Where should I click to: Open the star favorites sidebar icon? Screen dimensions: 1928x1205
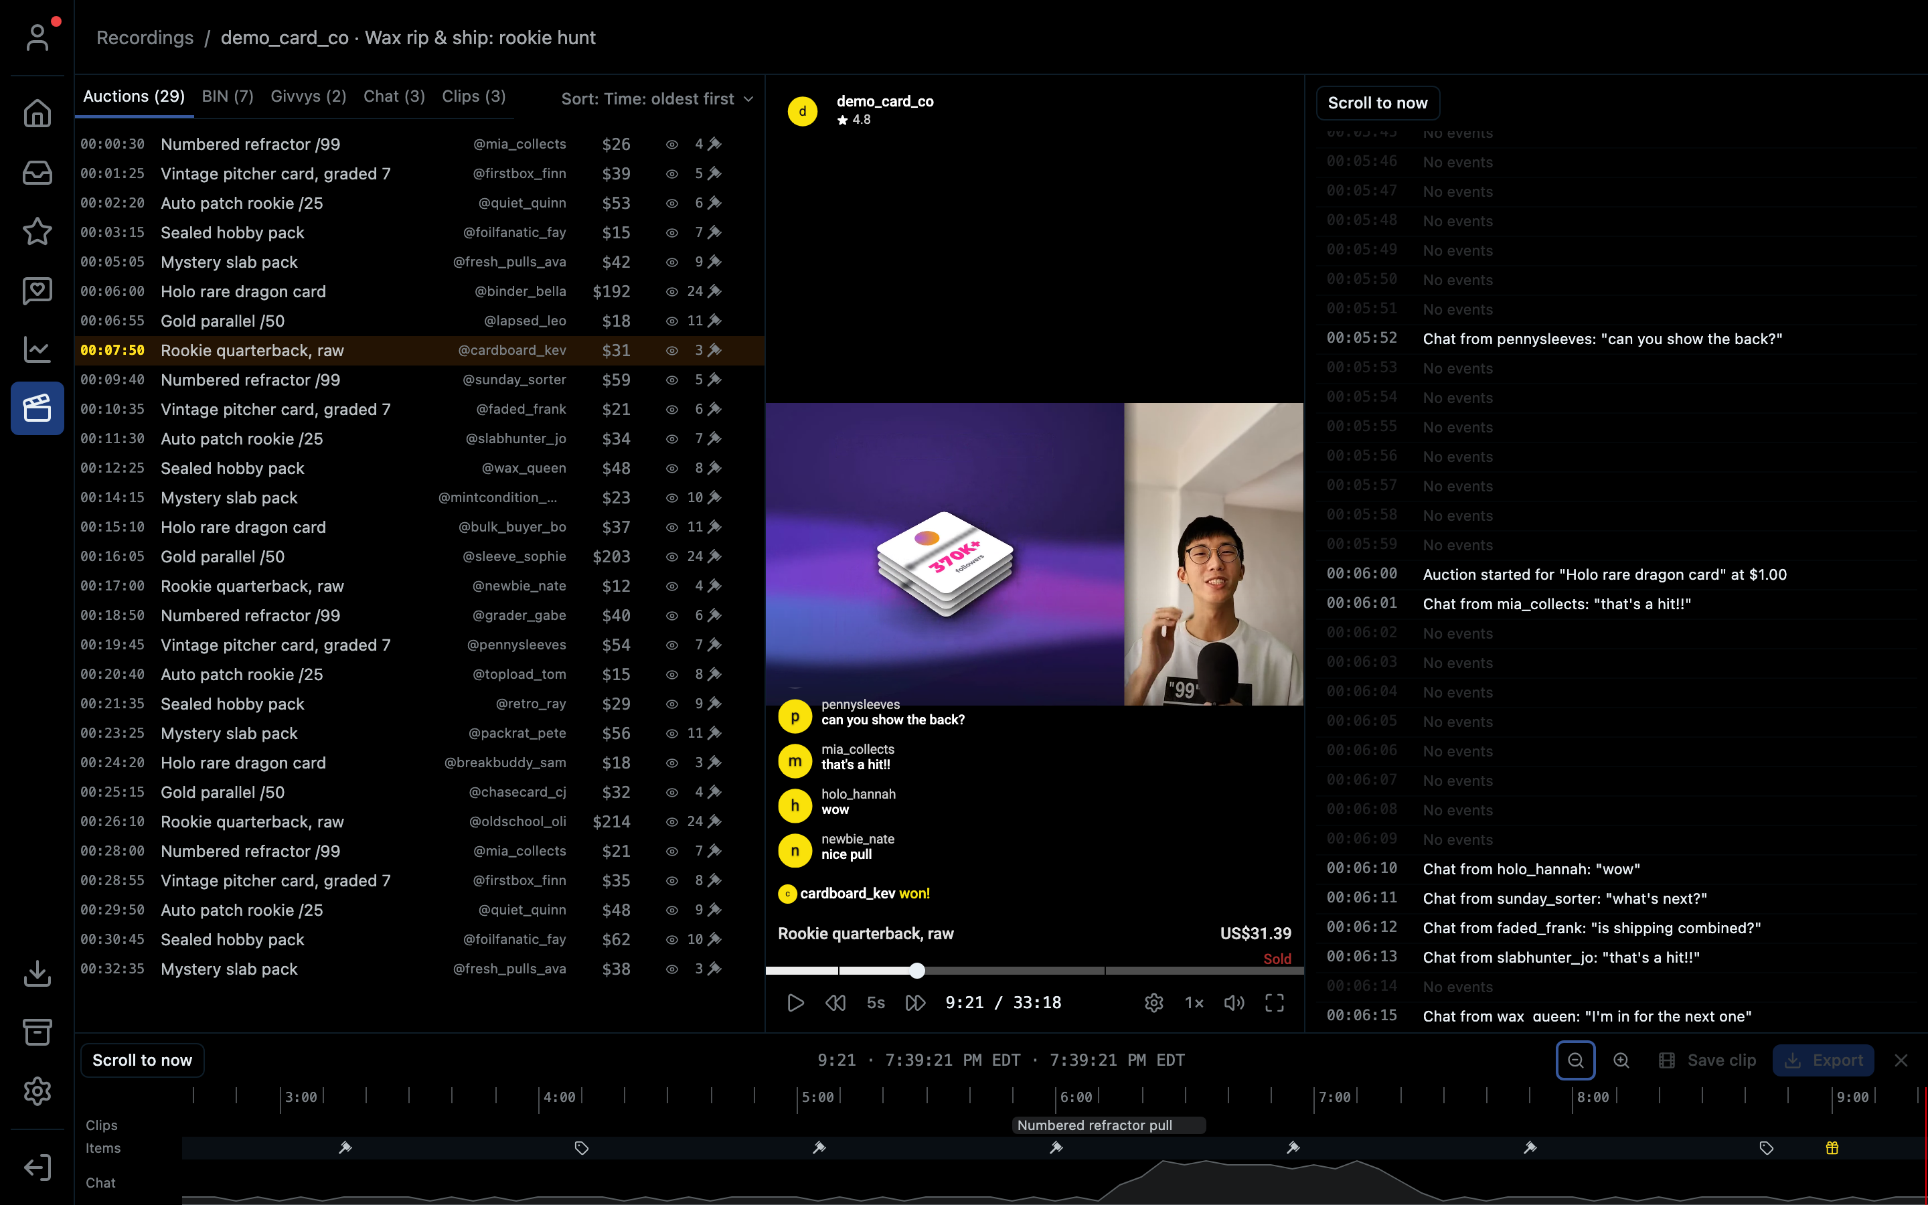(37, 231)
